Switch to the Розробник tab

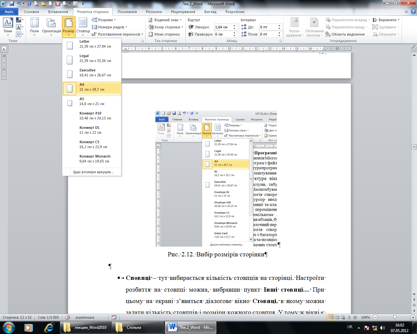pos(235,12)
